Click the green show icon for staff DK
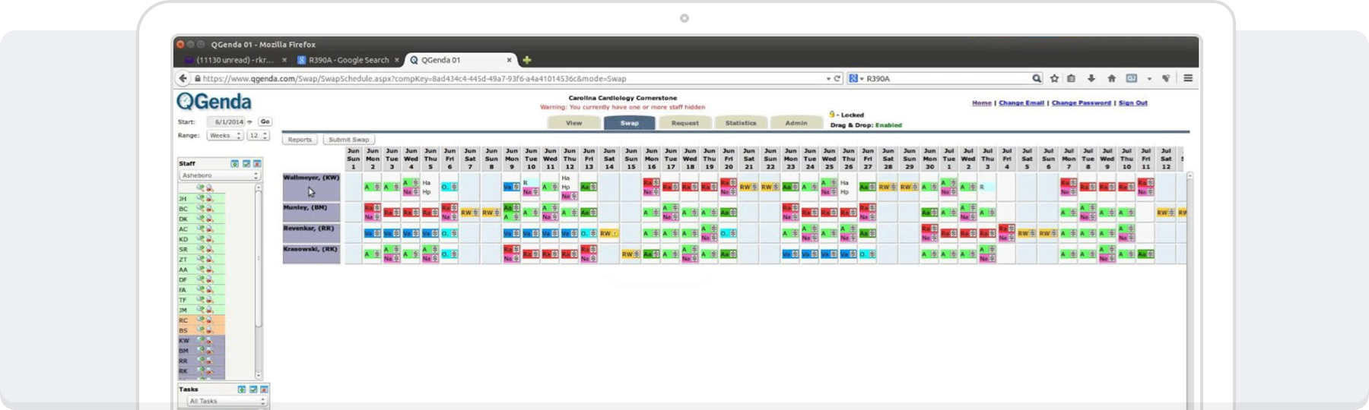Screen dimensions: 1369x410 tap(201, 218)
